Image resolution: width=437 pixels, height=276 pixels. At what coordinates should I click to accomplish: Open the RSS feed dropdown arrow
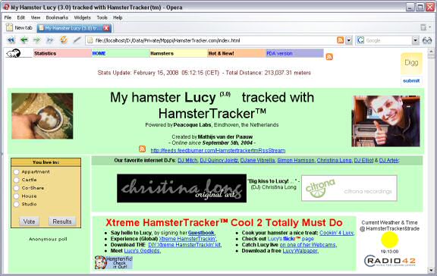pos(349,40)
